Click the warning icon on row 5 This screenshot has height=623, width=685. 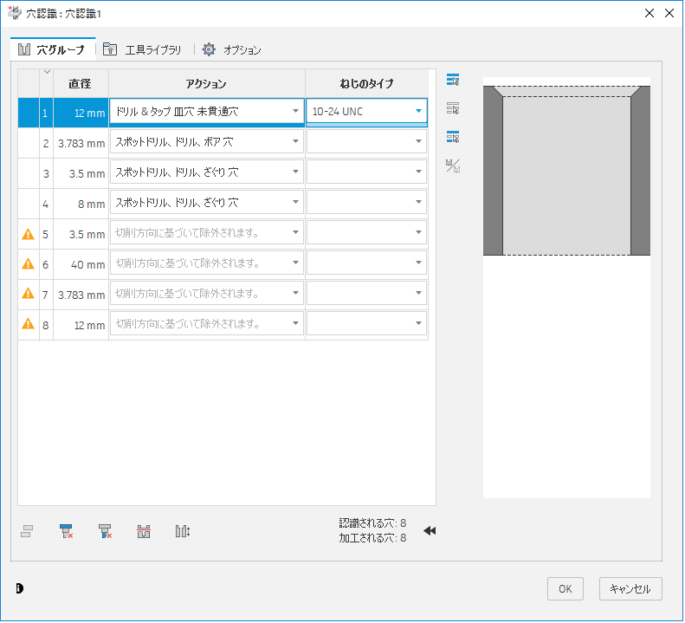click(x=28, y=234)
